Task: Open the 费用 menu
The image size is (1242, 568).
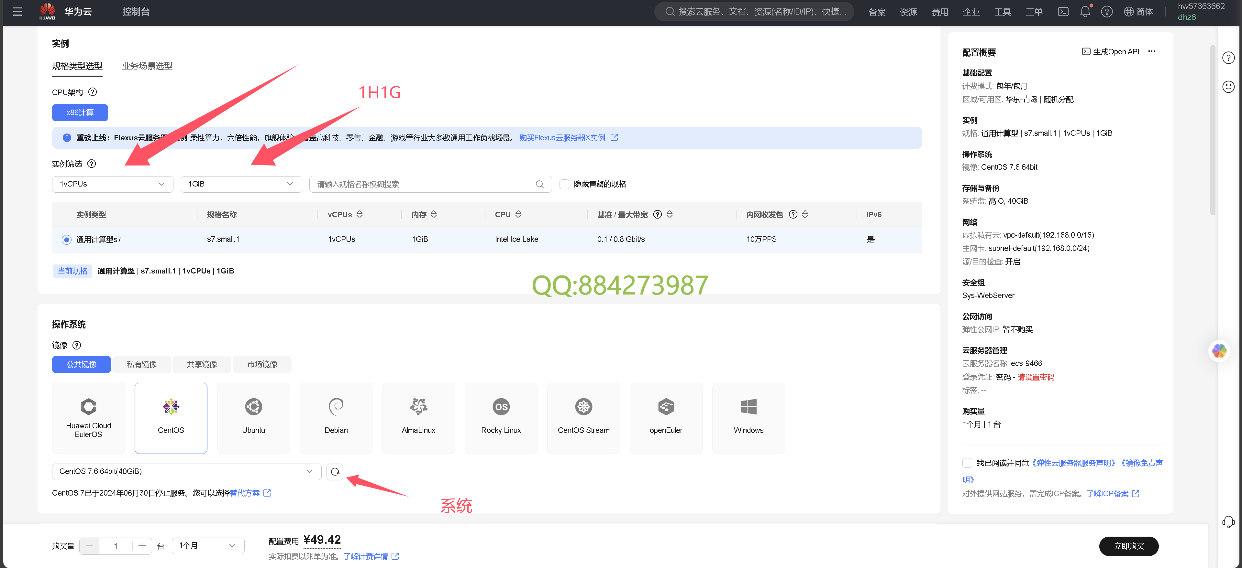Action: click(x=940, y=12)
